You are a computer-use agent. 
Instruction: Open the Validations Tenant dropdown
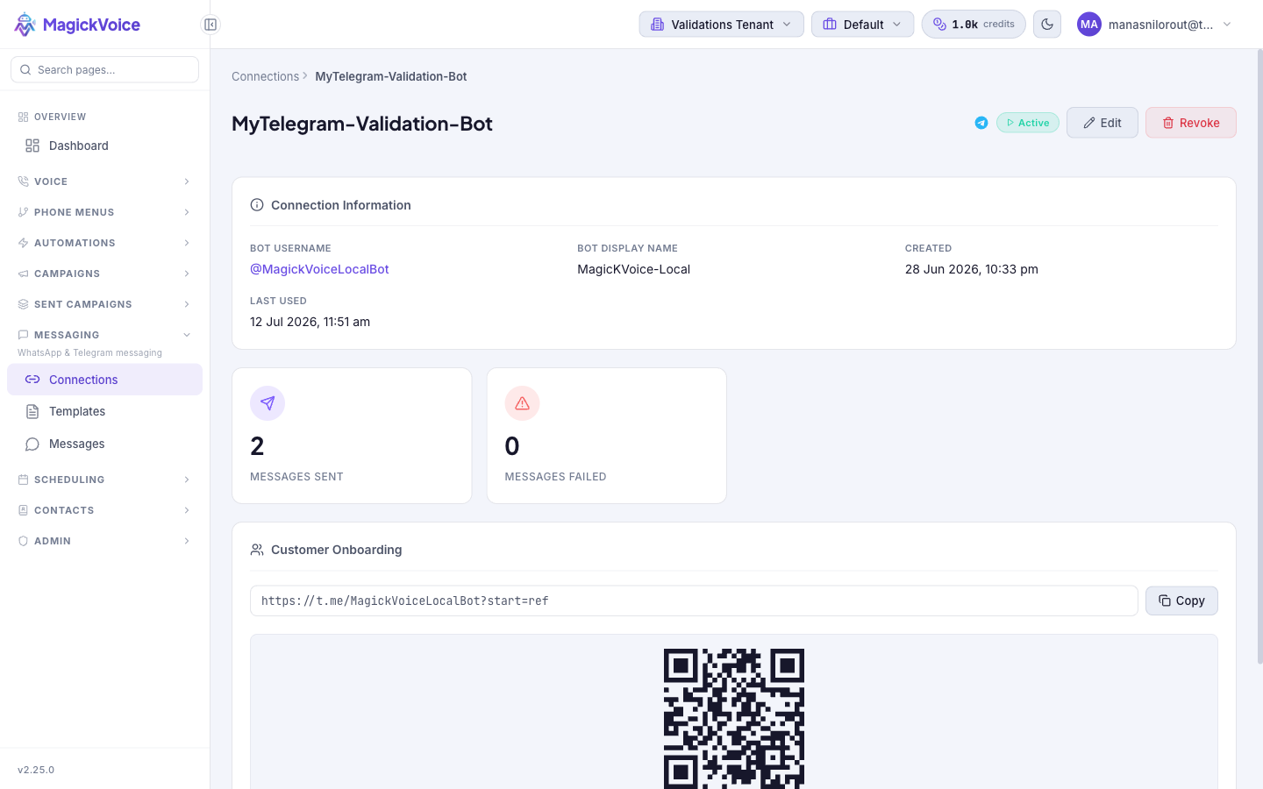721,25
